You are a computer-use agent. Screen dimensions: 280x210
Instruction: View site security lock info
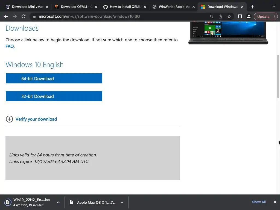[34, 16]
